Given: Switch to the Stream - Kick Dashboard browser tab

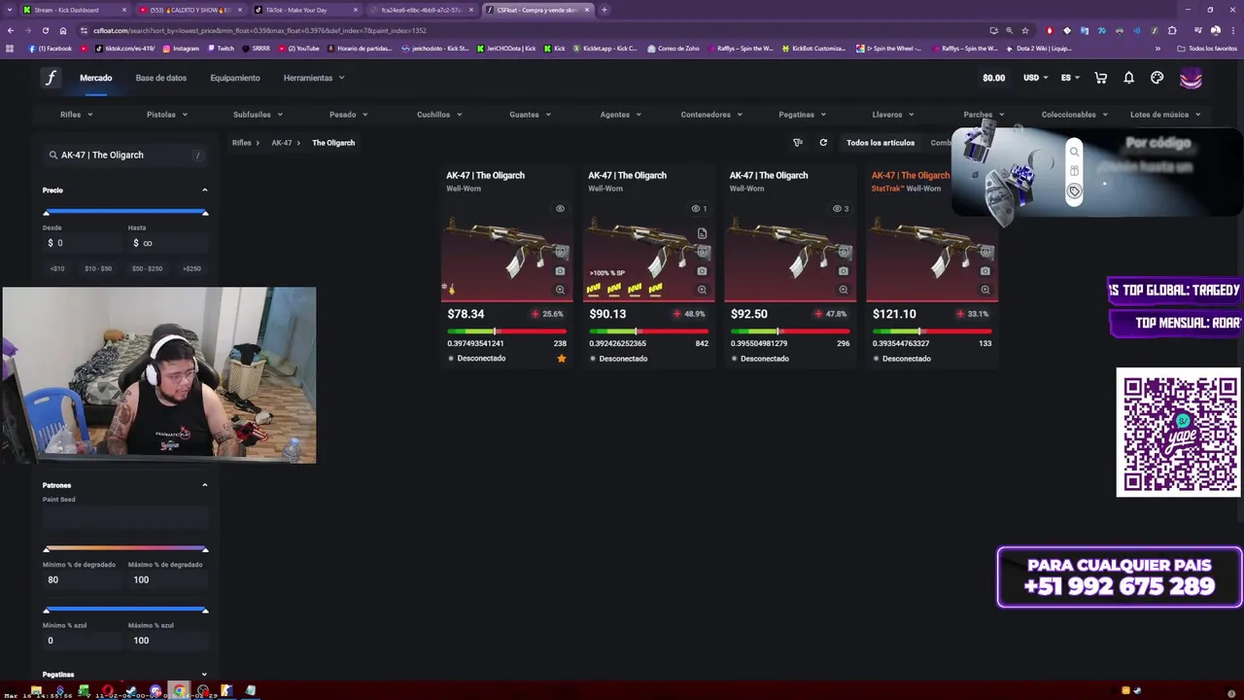Looking at the screenshot, I should point(74,10).
